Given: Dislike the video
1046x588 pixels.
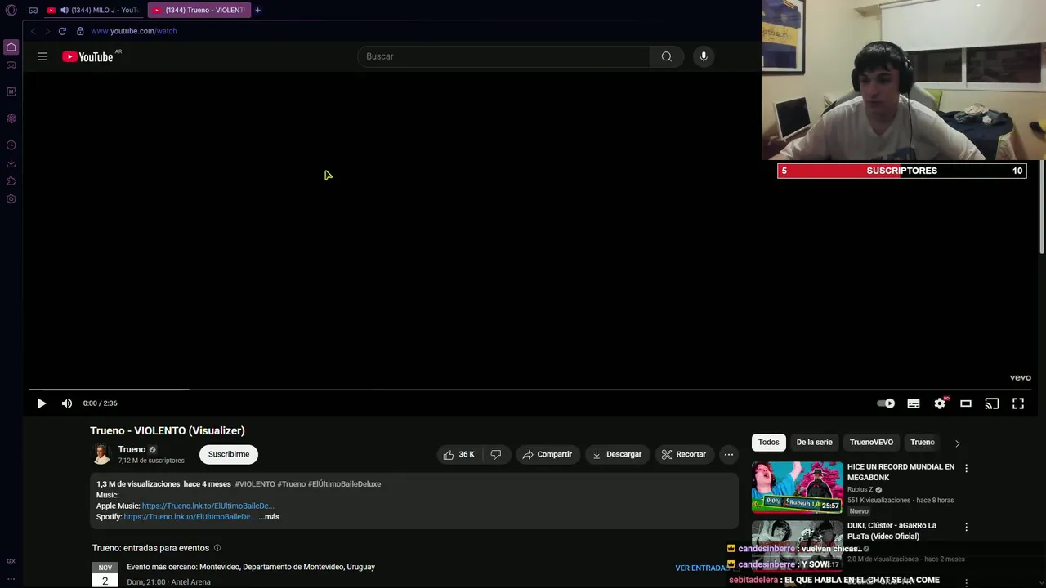Looking at the screenshot, I should point(495,454).
